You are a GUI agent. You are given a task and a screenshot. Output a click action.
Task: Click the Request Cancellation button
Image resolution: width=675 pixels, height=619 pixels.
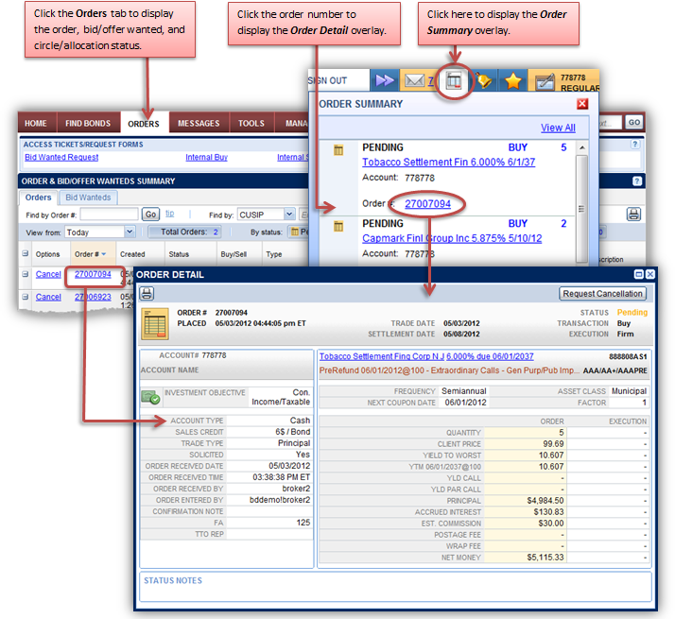click(x=602, y=294)
